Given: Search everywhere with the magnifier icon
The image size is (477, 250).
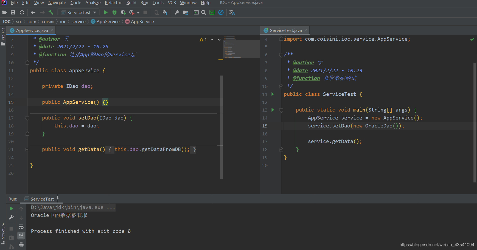Looking at the screenshot, I should pyautogui.click(x=204, y=12).
